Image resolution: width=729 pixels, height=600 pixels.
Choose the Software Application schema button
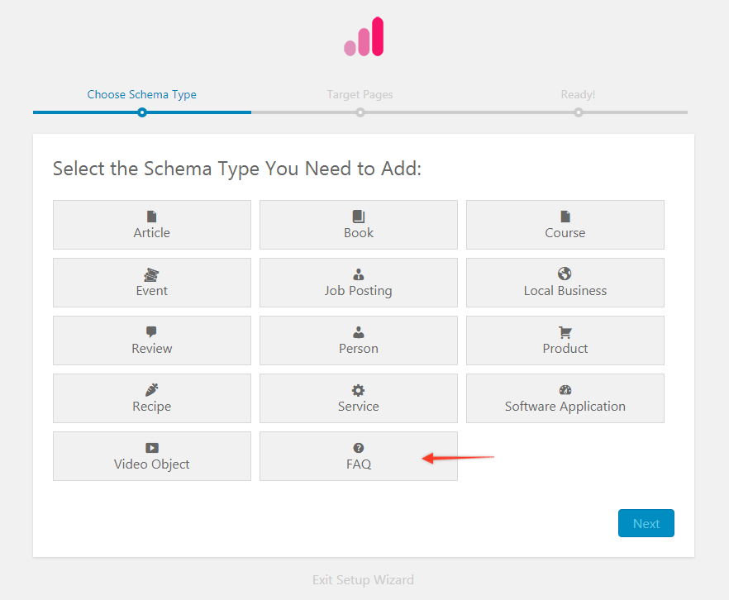click(565, 398)
